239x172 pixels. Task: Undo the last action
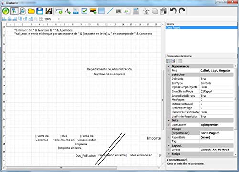click(x=173, y=11)
